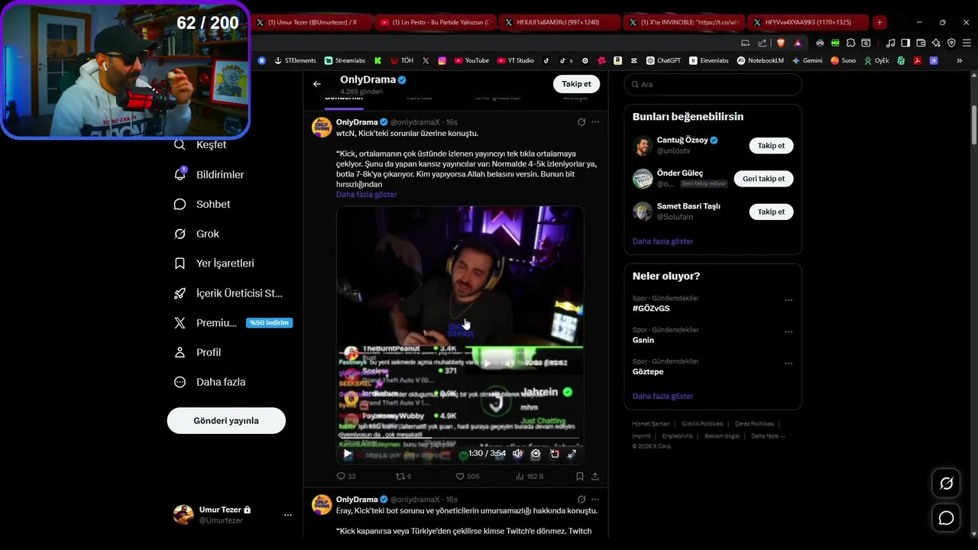
Task: Show more trends under Neler oluyor
Action: coord(662,396)
